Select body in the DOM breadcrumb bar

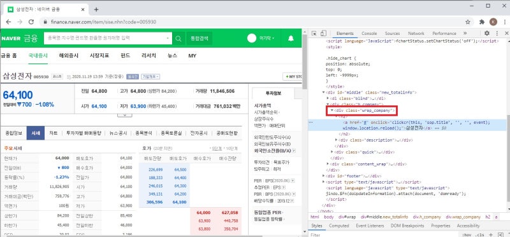[x=329, y=217]
